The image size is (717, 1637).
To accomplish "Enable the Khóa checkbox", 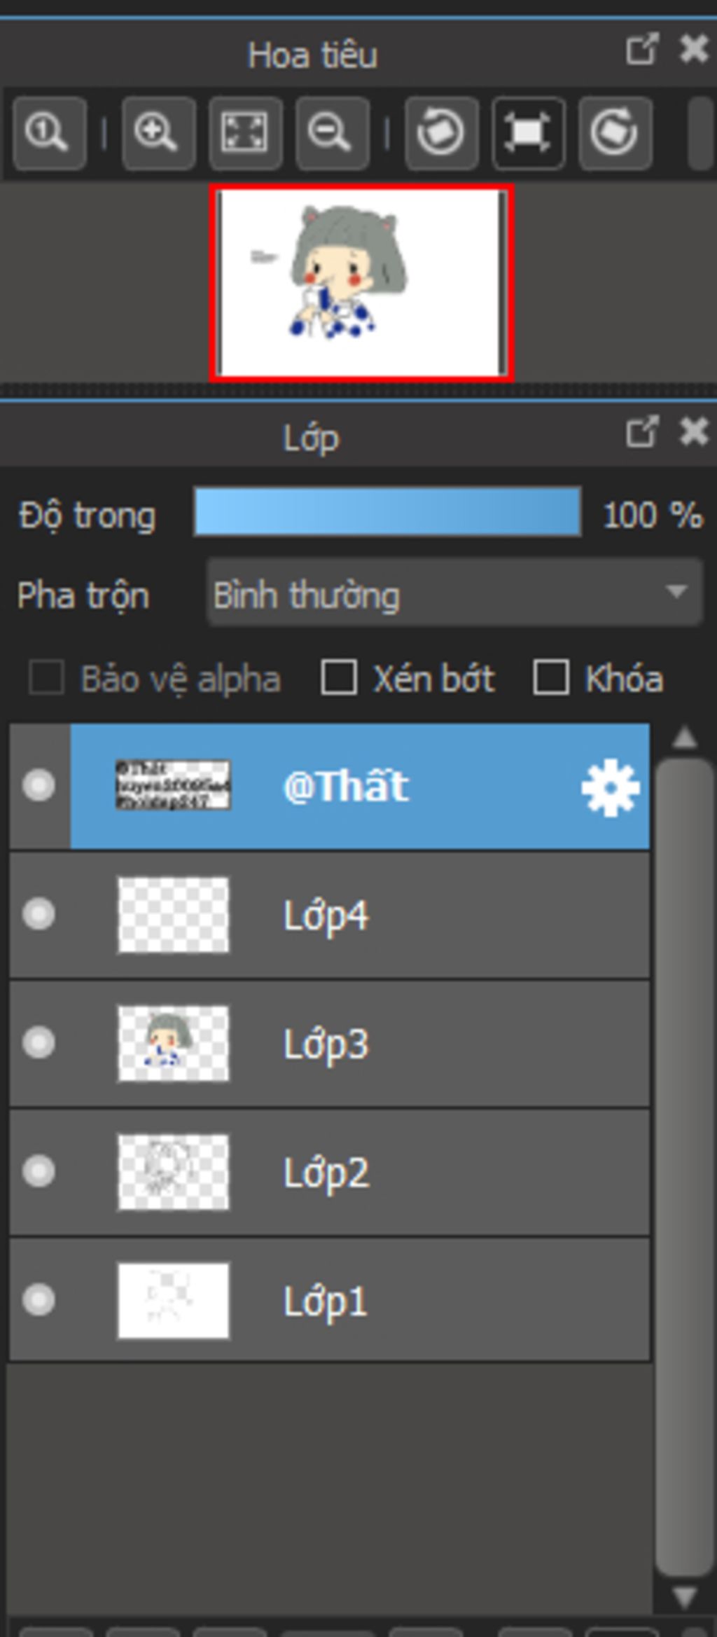I will click(x=550, y=677).
